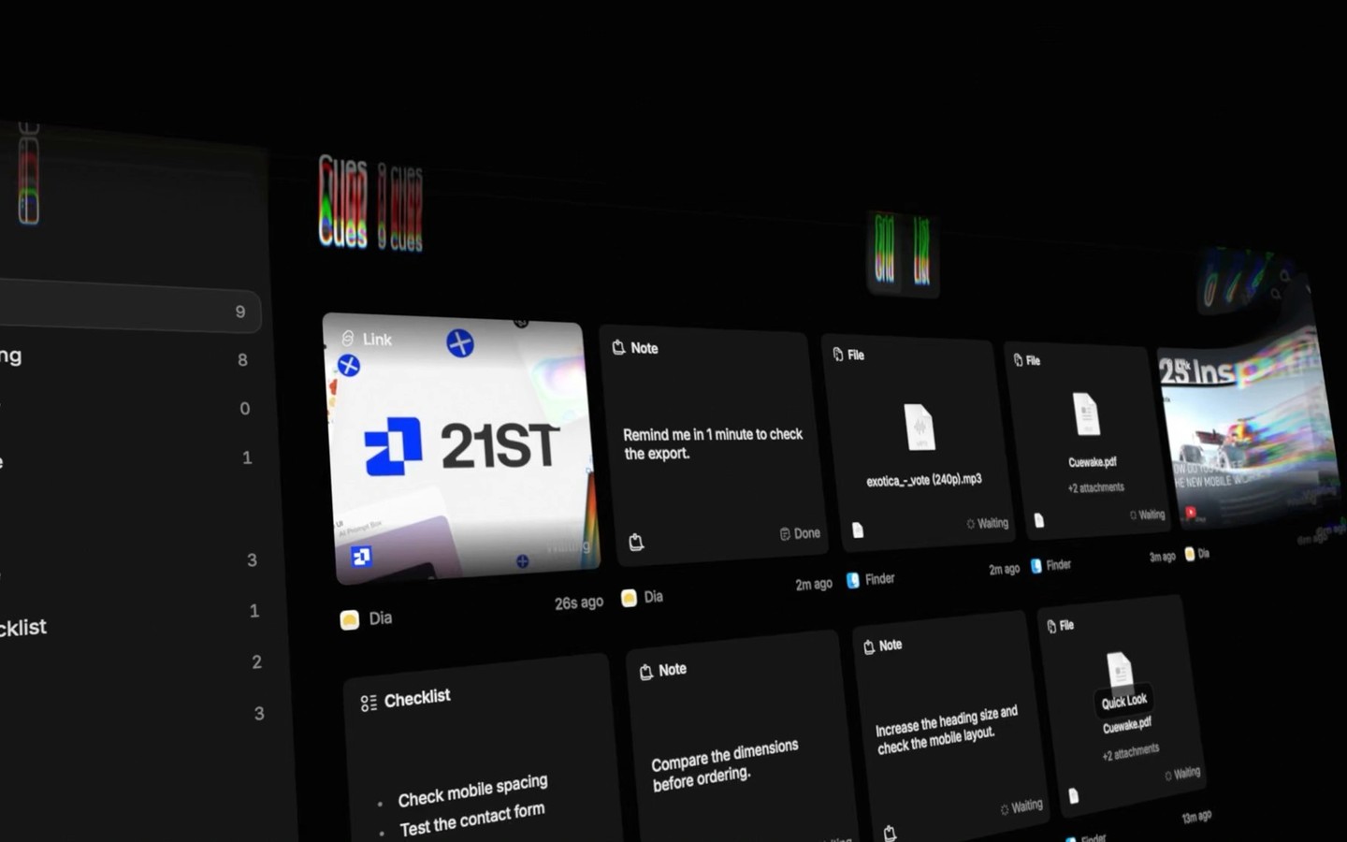Click the '13m ago' timestamp
Image resolution: width=1347 pixels, height=842 pixels.
click(1196, 817)
